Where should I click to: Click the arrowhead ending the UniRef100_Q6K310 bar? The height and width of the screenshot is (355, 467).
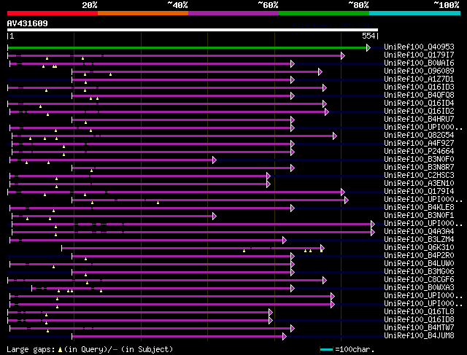point(323,248)
